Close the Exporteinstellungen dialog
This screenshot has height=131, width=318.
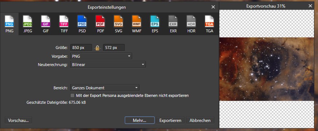pyautogui.click(x=213, y=7)
